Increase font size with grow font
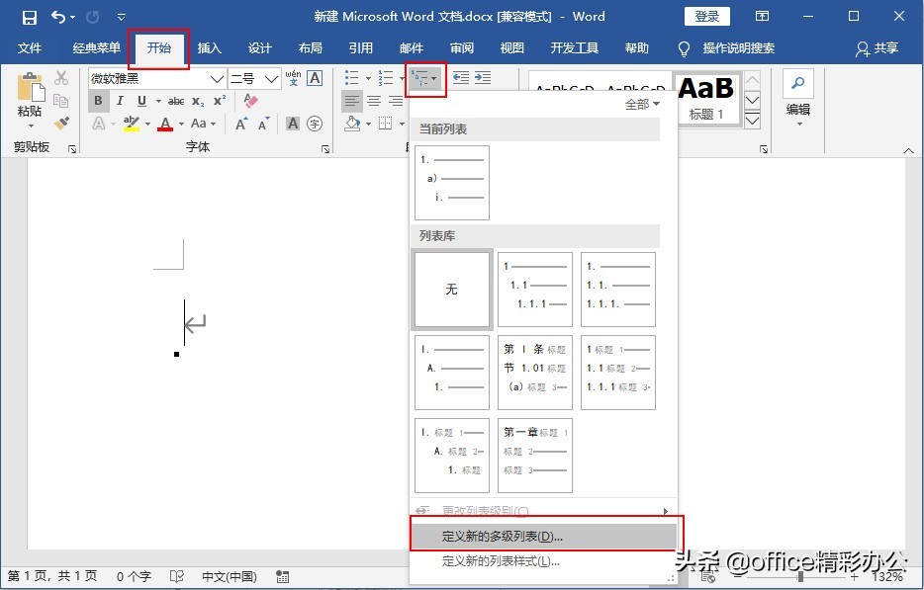The image size is (924, 590). point(241,124)
